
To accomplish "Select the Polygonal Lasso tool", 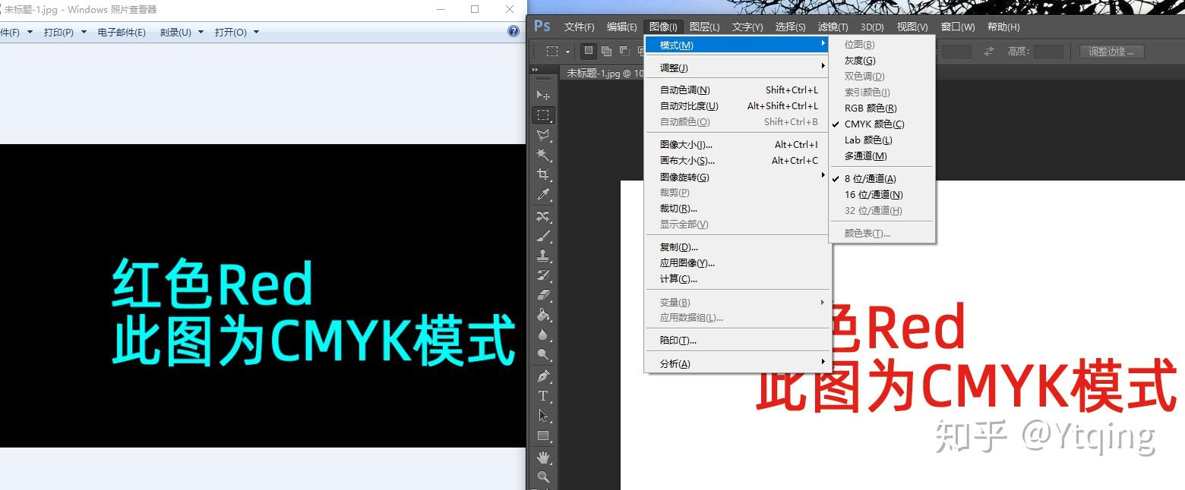I will (x=543, y=135).
